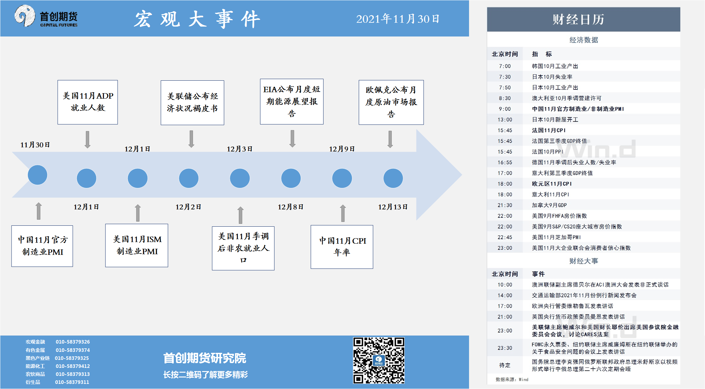Click the 美联储公布经济状况褐皮书 box
The height and width of the screenshot is (389, 705).
tap(192, 102)
